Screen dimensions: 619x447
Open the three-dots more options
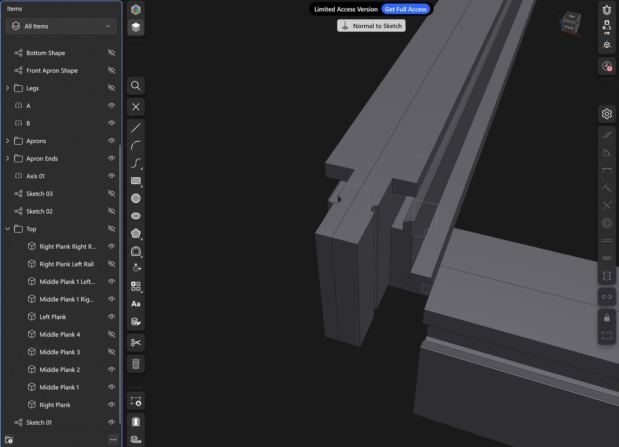[x=113, y=439]
